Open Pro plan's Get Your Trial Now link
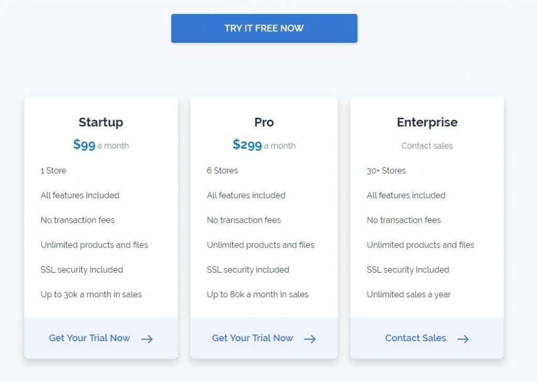 tap(252, 338)
